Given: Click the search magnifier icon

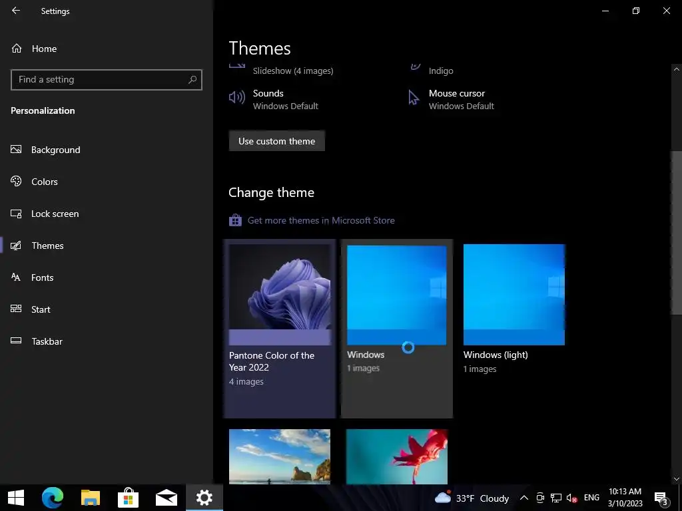Looking at the screenshot, I should pos(192,80).
